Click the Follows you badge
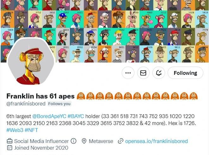Screen dimensions: 209x155 click(x=59, y=104)
